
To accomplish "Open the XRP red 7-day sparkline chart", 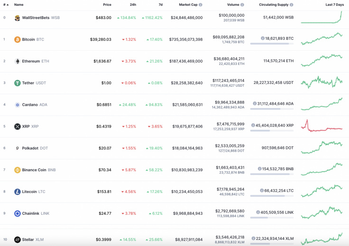I will coord(321,126).
